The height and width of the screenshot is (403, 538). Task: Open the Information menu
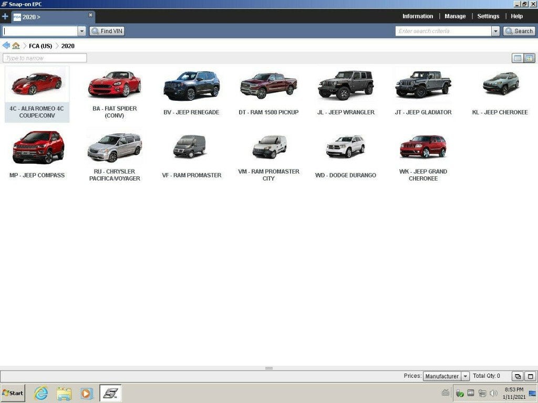point(418,16)
